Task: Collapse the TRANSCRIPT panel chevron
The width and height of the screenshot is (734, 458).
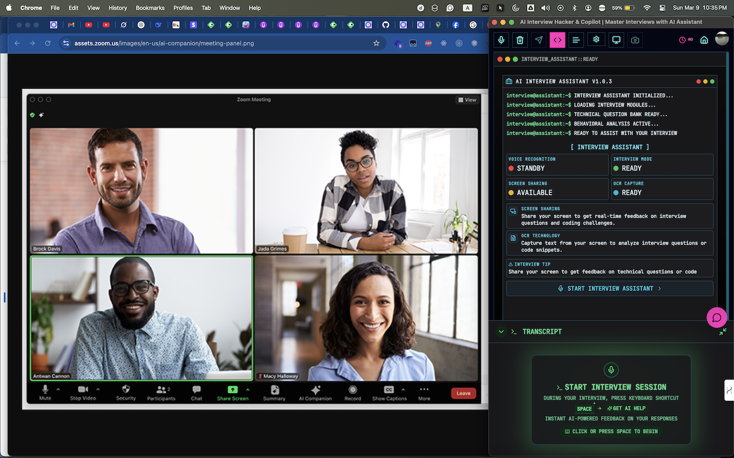Action: (x=501, y=331)
